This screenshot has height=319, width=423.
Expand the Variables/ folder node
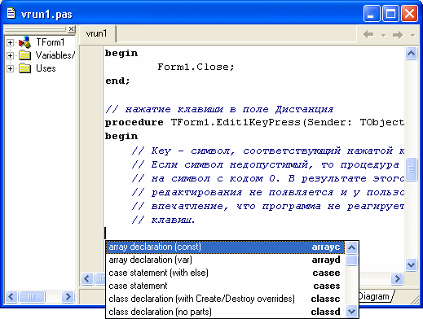click(x=10, y=55)
